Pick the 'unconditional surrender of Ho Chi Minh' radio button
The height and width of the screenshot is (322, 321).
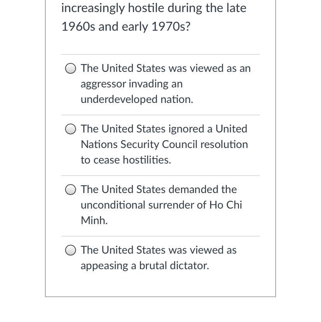point(70,189)
